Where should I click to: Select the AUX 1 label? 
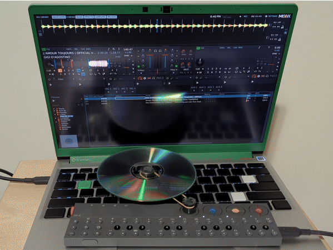pos(193,87)
